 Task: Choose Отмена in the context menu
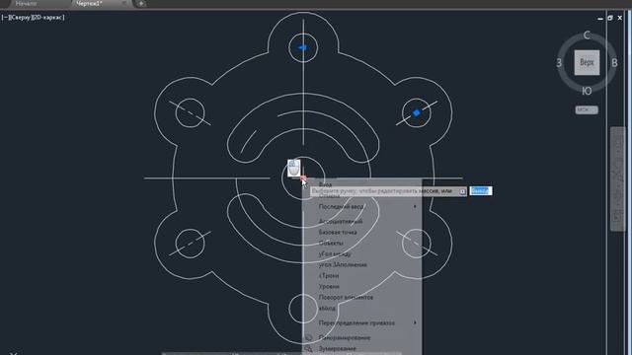click(329, 196)
